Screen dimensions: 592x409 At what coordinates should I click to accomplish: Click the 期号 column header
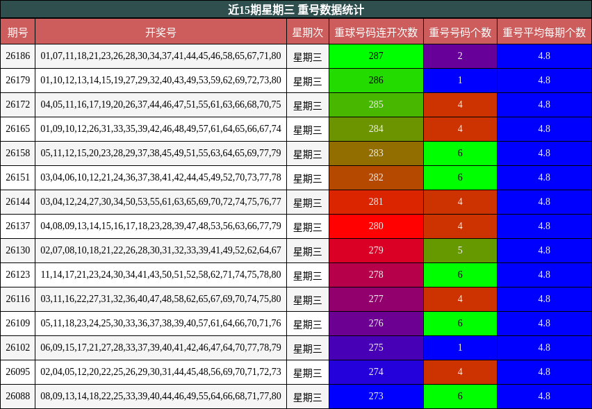18,32
